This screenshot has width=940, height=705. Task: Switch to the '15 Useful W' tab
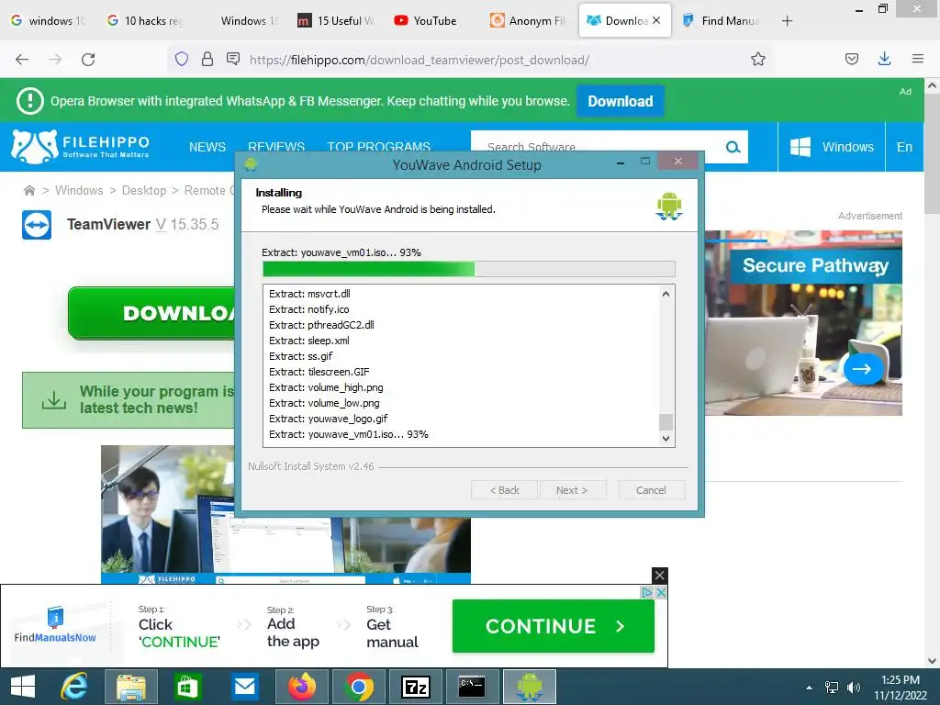pos(337,21)
